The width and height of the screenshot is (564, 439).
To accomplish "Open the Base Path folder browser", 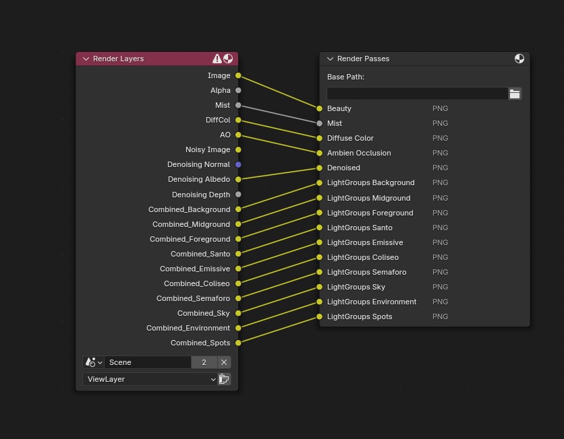I will coord(515,94).
